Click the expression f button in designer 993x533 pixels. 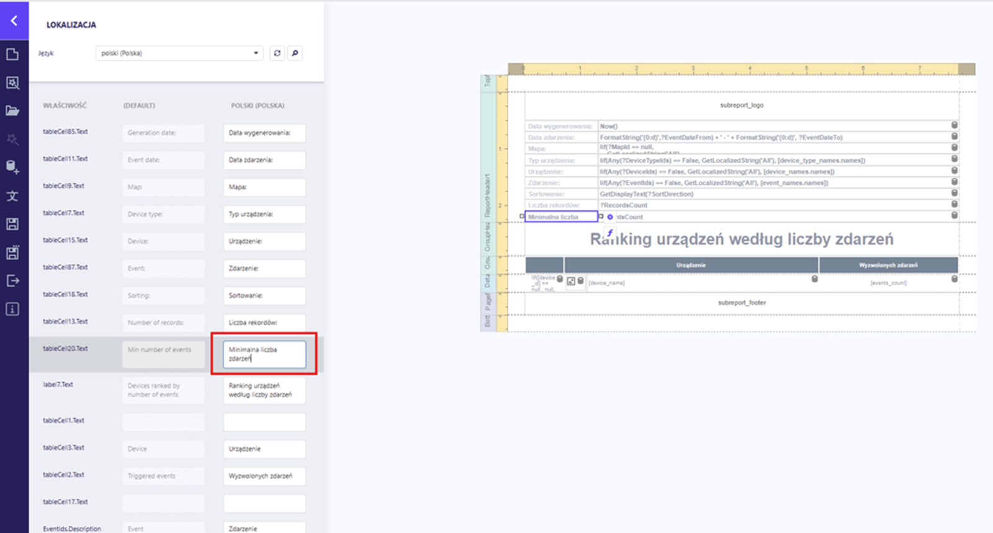coord(609,233)
